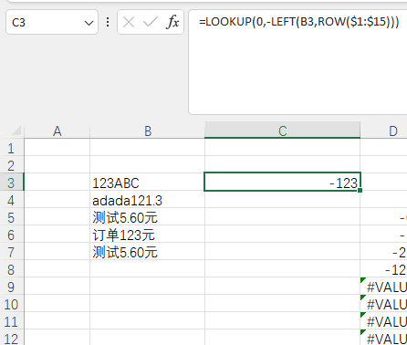The width and height of the screenshot is (407, 345).
Task: Select cell containing 订单123元
Action: 148,235
